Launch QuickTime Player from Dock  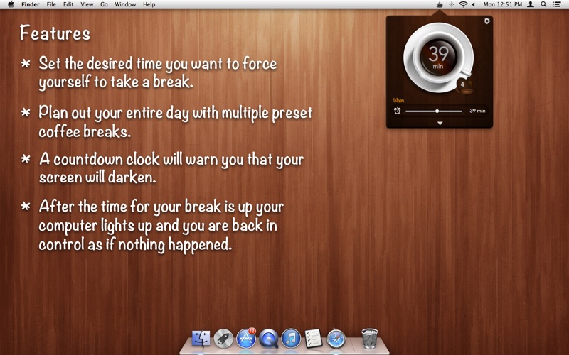269,339
